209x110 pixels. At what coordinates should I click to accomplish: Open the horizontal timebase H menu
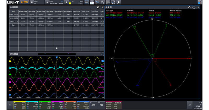(x=32, y=2)
